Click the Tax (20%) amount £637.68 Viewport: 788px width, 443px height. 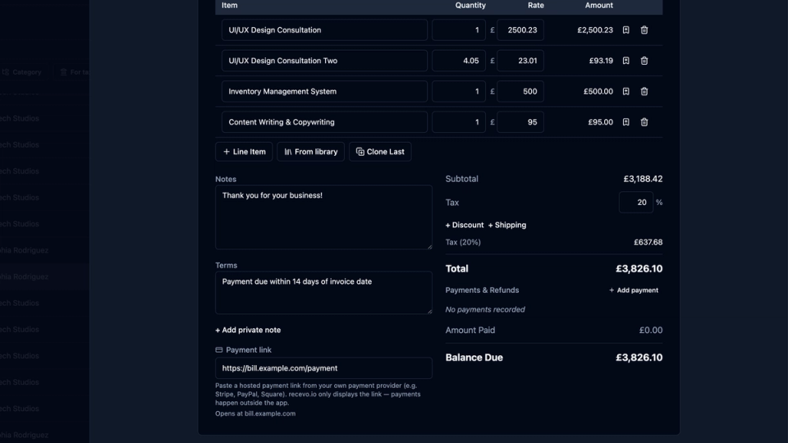(648, 242)
